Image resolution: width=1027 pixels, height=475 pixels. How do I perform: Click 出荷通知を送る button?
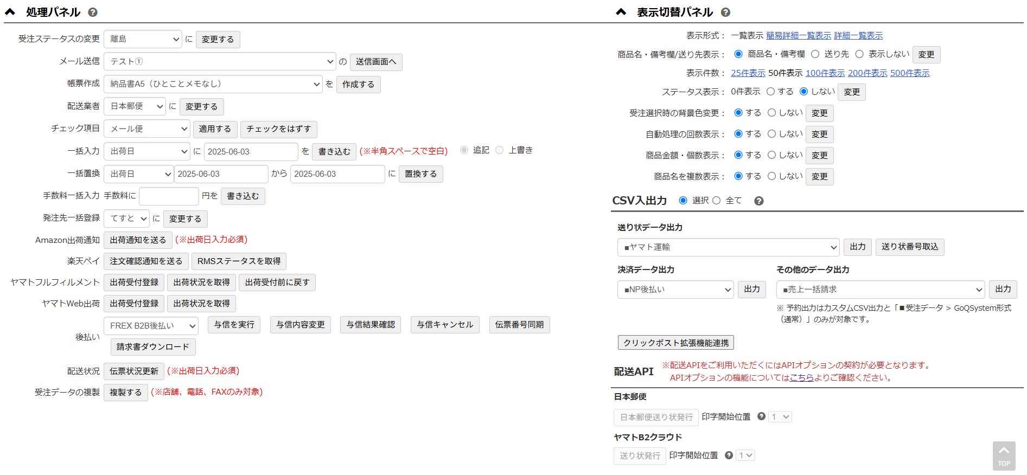pos(138,240)
